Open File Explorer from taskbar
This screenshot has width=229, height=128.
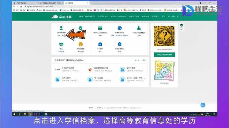coord(25,114)
